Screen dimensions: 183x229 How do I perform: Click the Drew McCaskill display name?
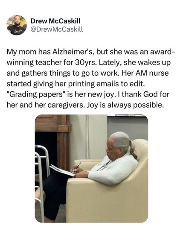pos(55,21)
